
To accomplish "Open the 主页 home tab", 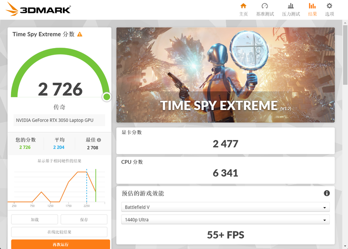I will [x=243, y=10].
